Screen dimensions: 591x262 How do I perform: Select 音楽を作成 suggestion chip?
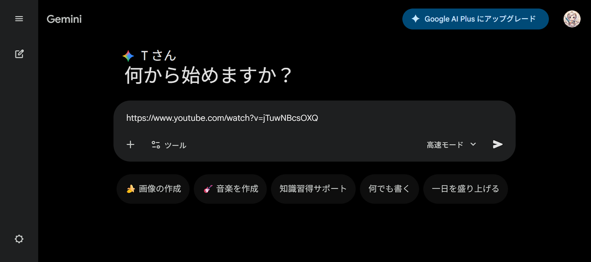[x=230, y=189]
